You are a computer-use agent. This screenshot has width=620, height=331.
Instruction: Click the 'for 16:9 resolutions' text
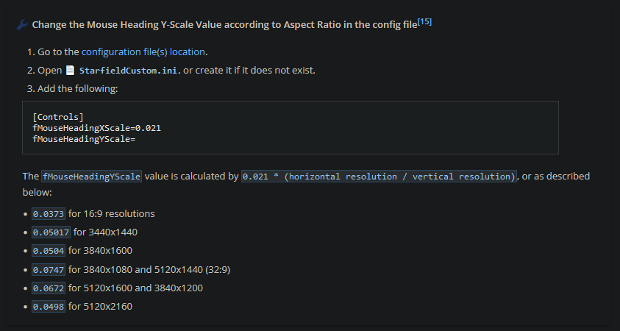coord(112,214)
